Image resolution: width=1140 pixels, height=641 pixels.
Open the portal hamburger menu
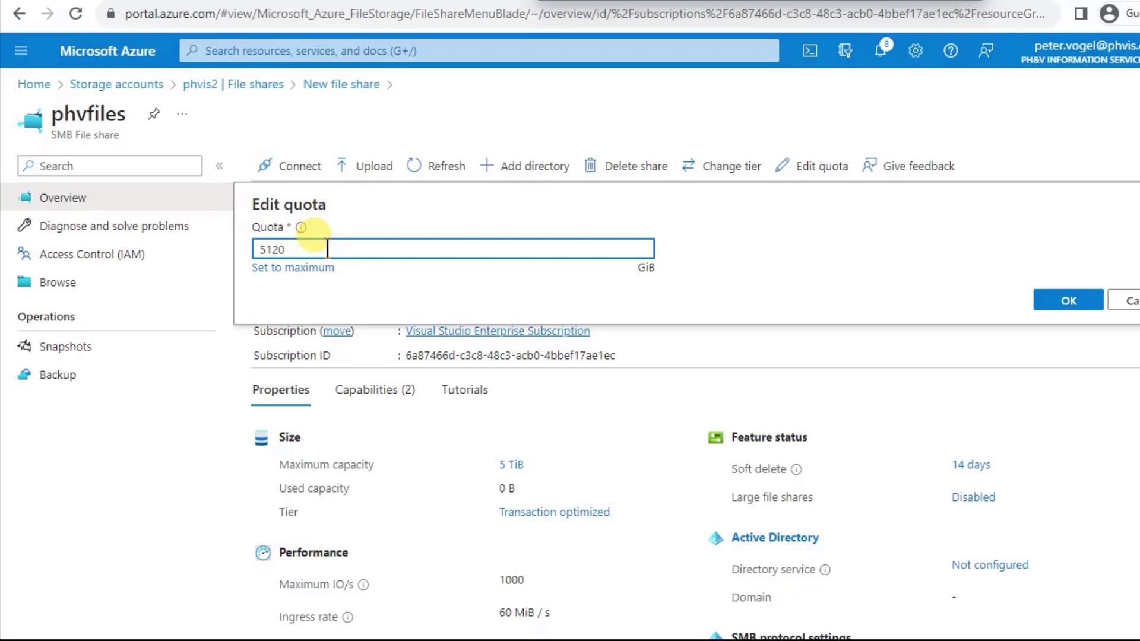[21, 51]
